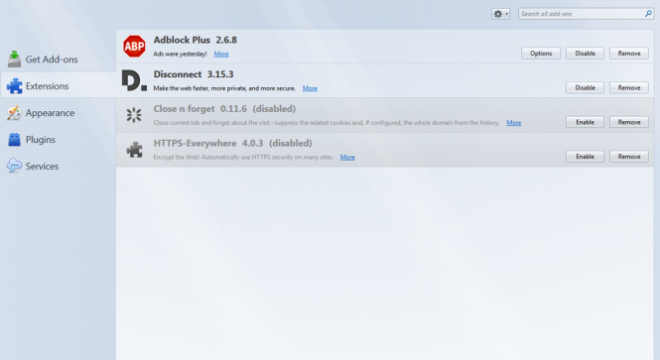The image size is (660, 360).
Task: Select the Adblock Plus 2.6.8 title
Action: [x=195, y=40]
